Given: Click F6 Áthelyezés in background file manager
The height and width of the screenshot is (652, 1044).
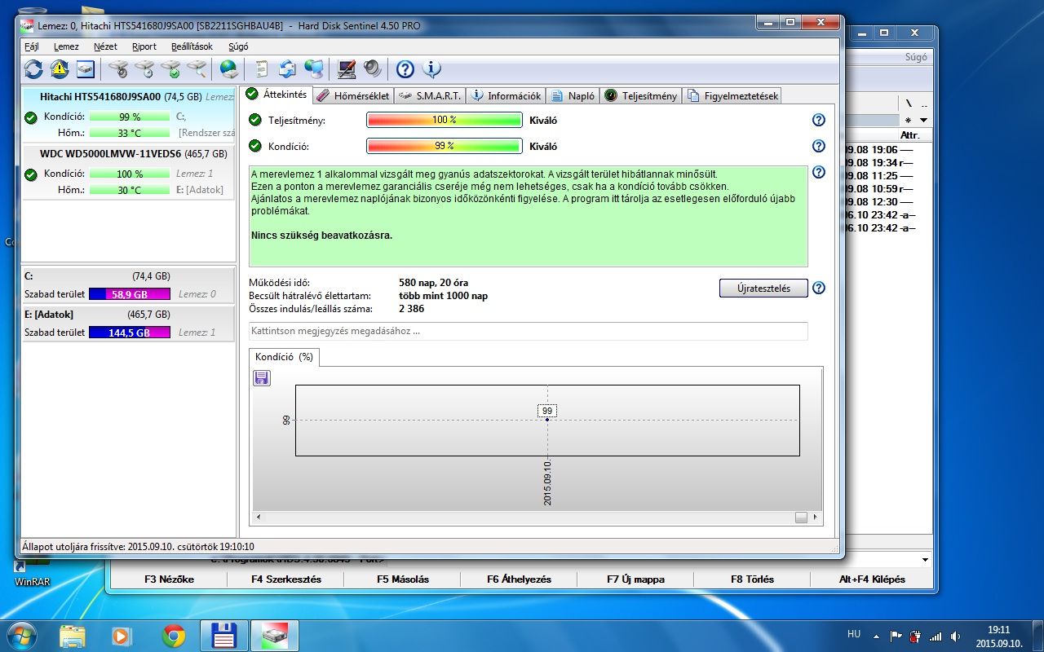Looking at the screenshot, I should coord(519,579).
